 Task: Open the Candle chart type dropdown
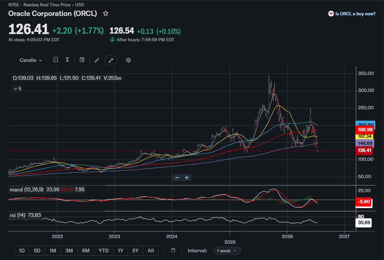pyautogui.click(x=31, y=60)
